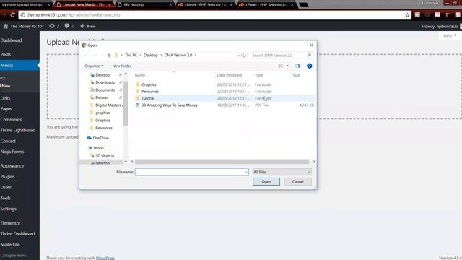
Task: Toggle the preview pane icon
Action: tap(298, 66)
